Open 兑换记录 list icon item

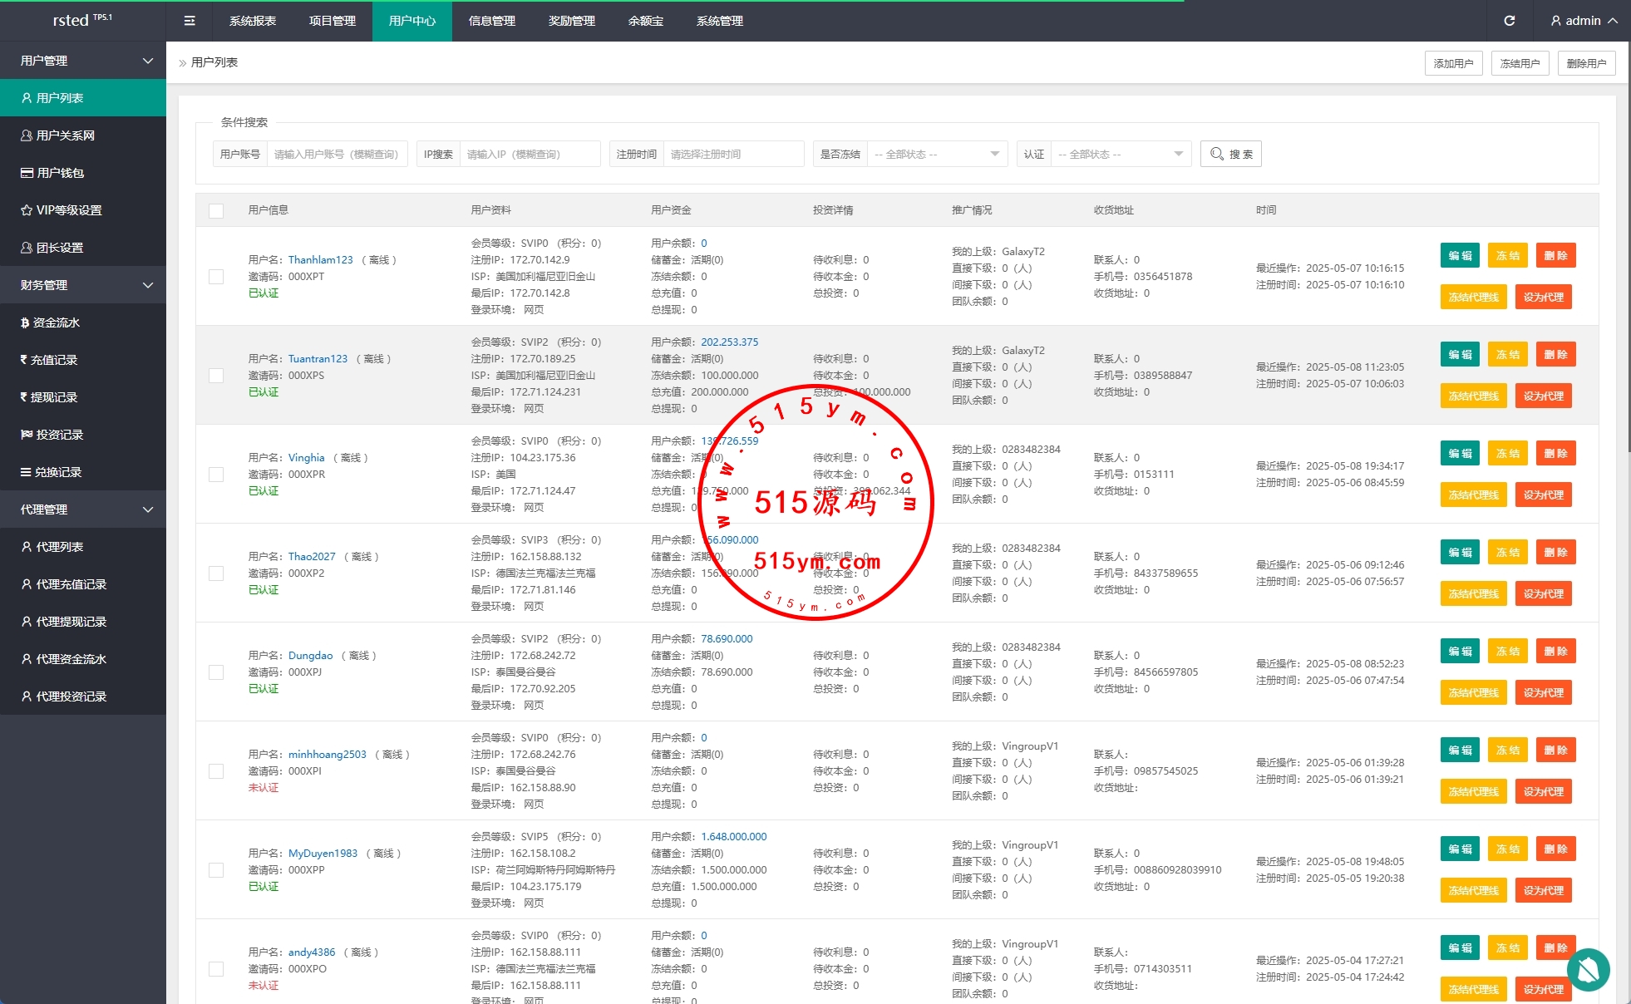57,472
